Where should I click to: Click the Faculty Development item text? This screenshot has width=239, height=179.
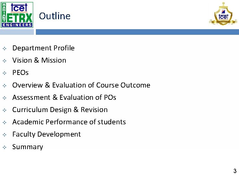46,134
